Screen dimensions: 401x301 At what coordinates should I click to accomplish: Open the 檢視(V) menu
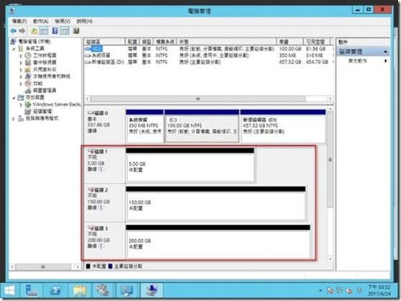click(x=63, y=21)
